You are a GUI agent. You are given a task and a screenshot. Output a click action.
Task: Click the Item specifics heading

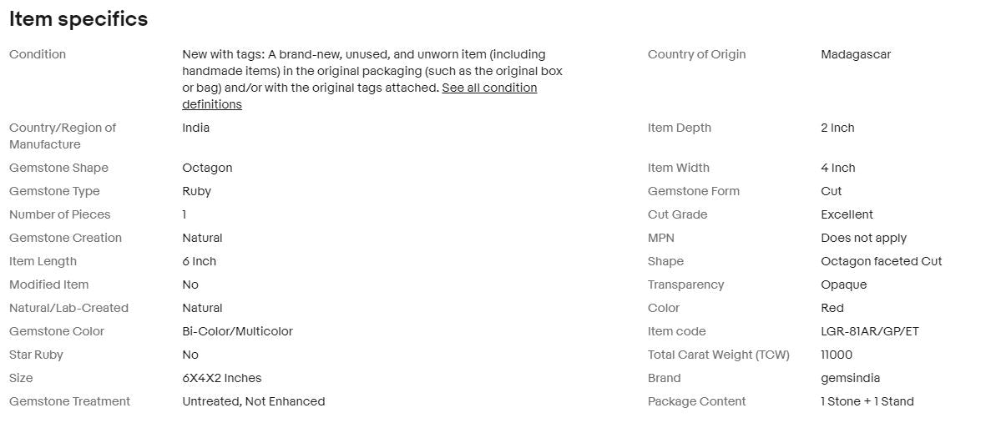point(78,19)
